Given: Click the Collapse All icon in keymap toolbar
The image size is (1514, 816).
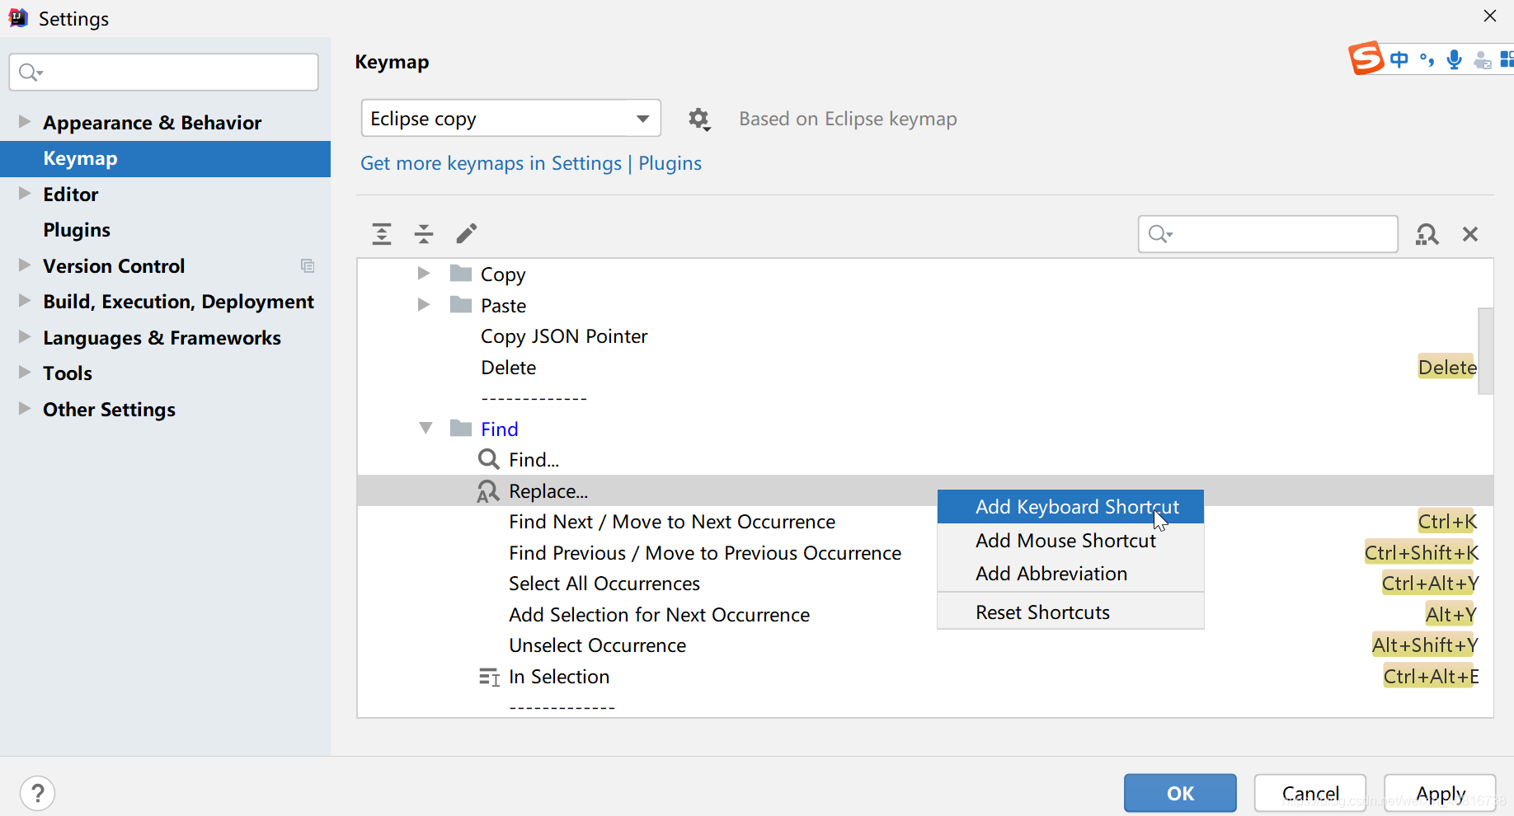Looking at the screenshot, I should 424,234.
